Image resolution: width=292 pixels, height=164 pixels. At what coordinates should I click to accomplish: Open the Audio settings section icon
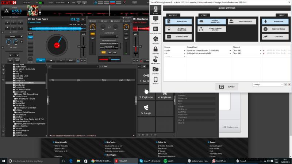[155, 10]
